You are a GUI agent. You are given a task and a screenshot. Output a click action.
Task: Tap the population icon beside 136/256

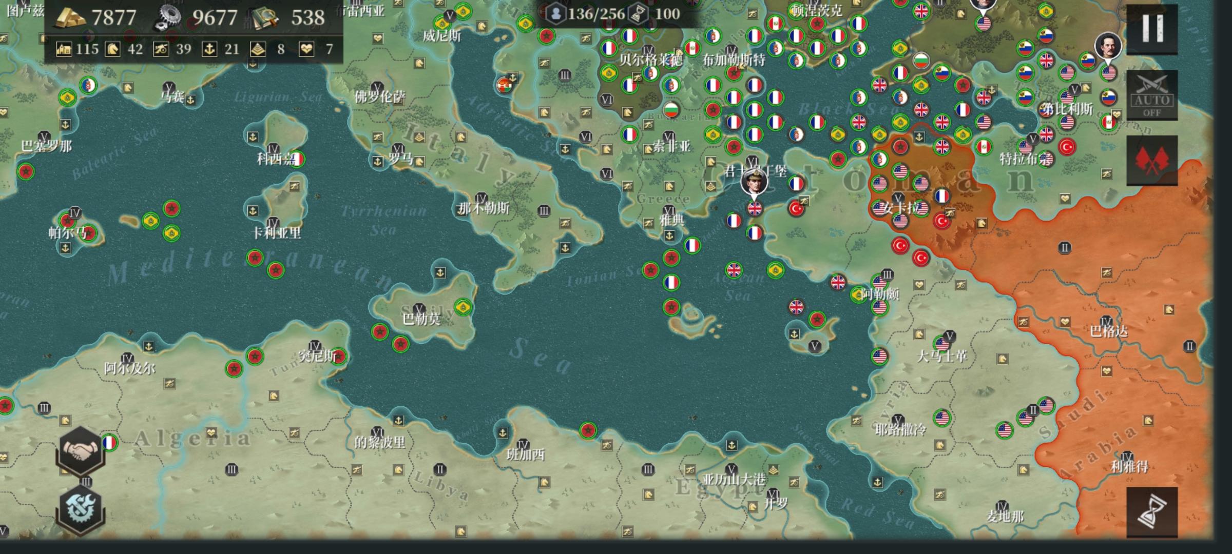point(555,14)
